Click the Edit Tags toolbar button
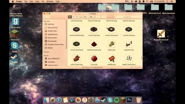This screenshot has width=185, height=104. click(104, 17)
